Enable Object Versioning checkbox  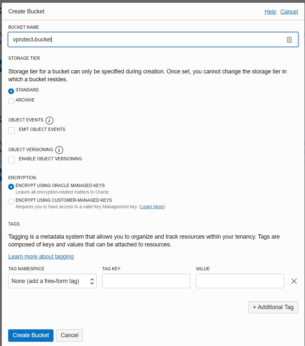tap(12, 160)
